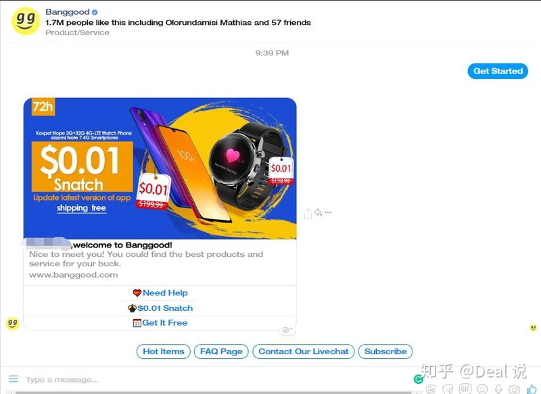
Task: Record a voice clip with microphone icon
Action: 498,389
